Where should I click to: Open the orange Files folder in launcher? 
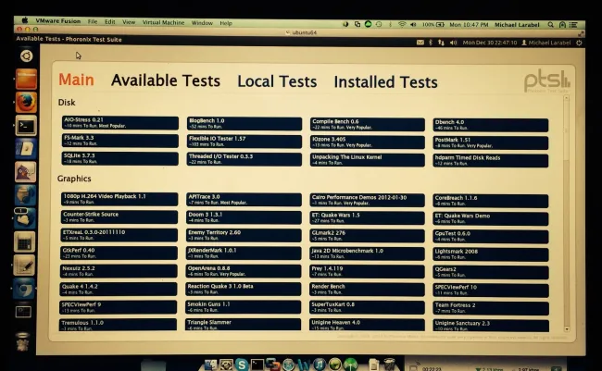pos(26,79)
